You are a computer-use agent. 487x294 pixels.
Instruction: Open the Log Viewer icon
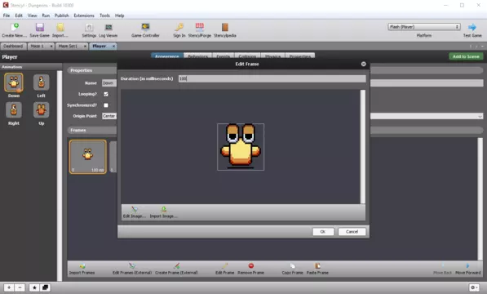(x=108, y=27)
